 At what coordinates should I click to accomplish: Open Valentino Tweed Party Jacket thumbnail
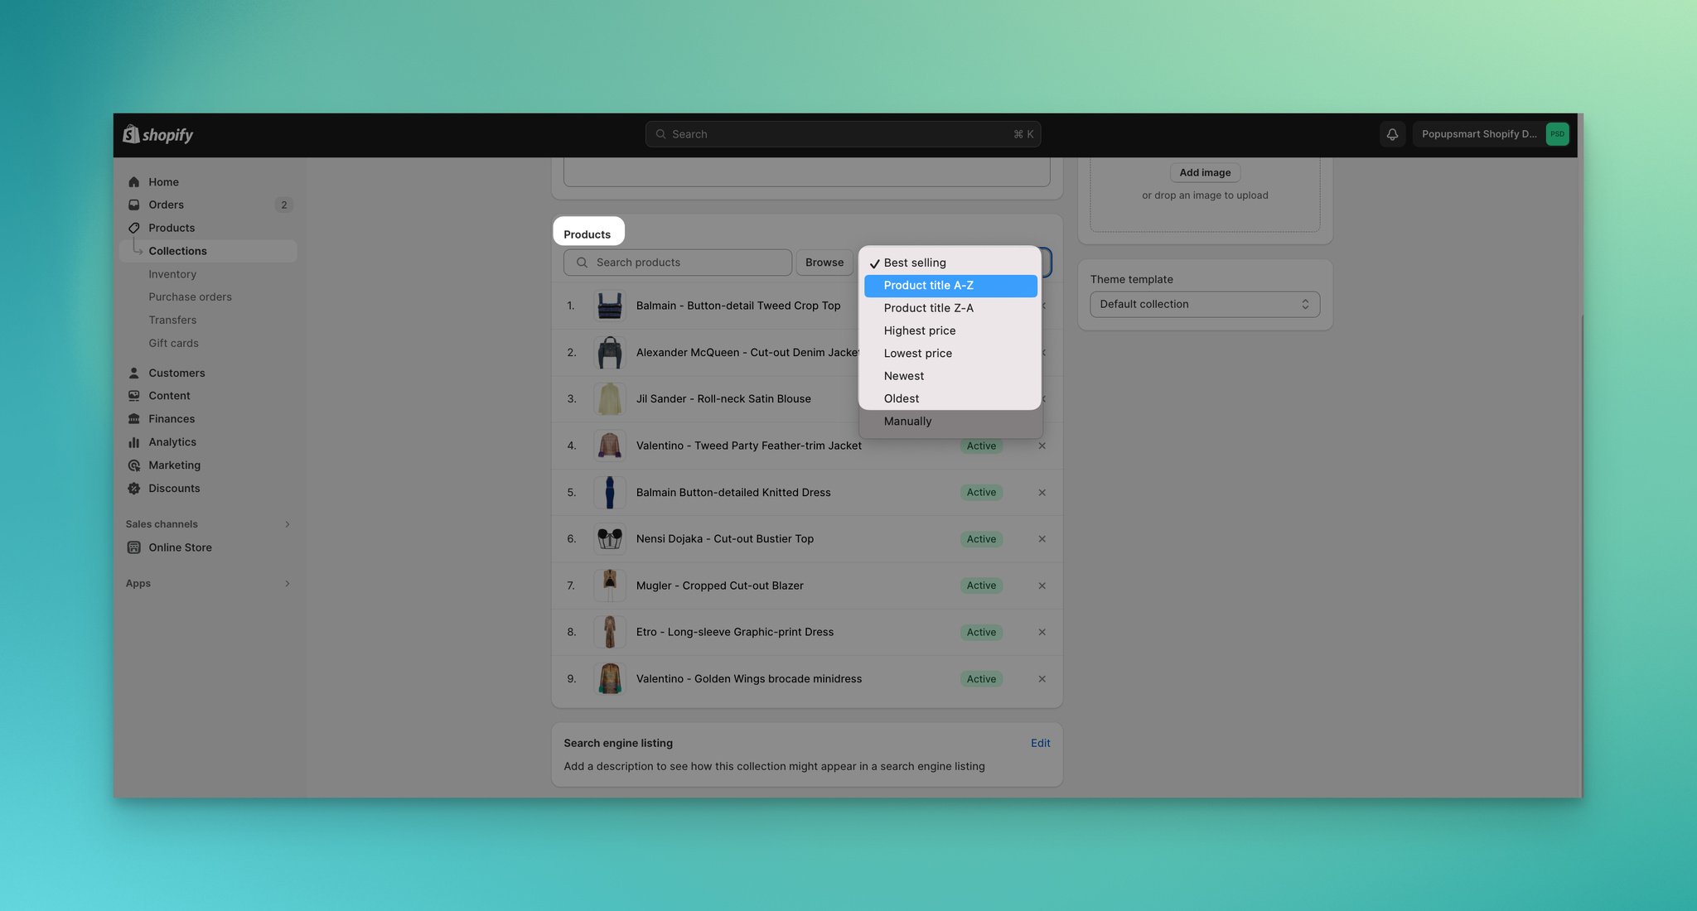click(x=610, y=446)
